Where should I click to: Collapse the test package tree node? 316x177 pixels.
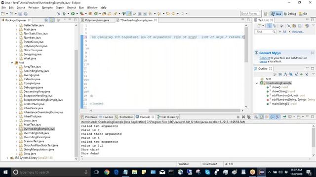(12, 62)
